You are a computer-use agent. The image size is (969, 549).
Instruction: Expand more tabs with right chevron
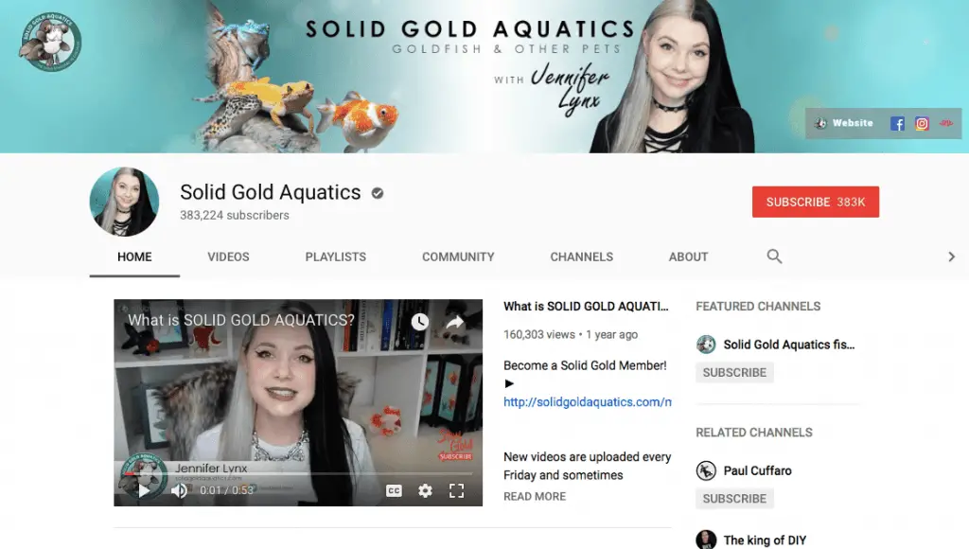click(952, 257)
